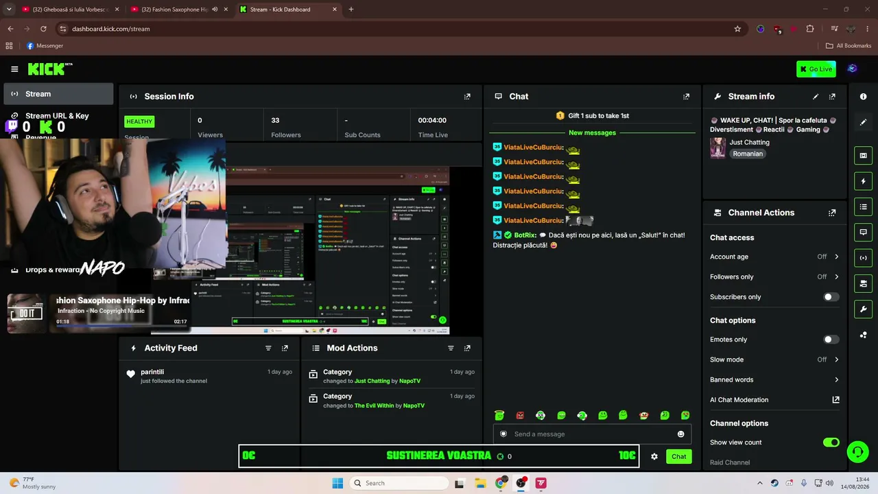Open the Windows Start menu

click(x=337, y=483)
